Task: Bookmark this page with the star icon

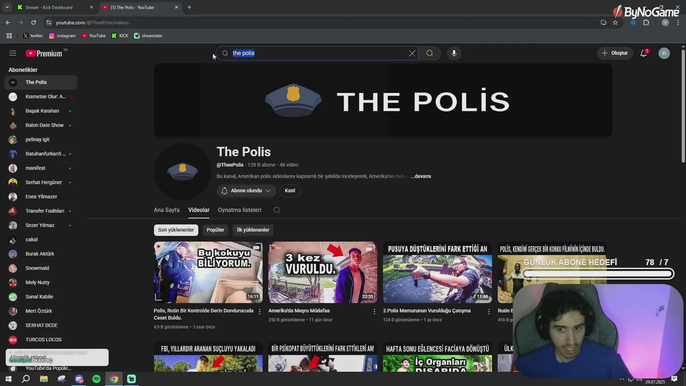Action: 615,23
